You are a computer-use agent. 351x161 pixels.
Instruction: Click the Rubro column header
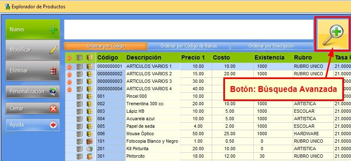point(313,57)
